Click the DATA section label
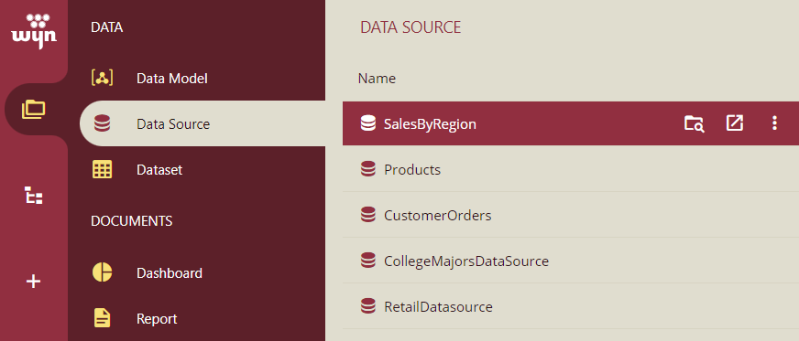This screenshot has width=799, height=341. click(106, 27)
